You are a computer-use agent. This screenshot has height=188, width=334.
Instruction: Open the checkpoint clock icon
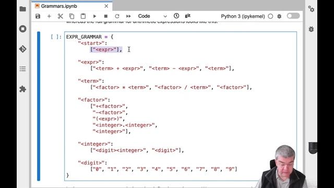click(176, 16)
